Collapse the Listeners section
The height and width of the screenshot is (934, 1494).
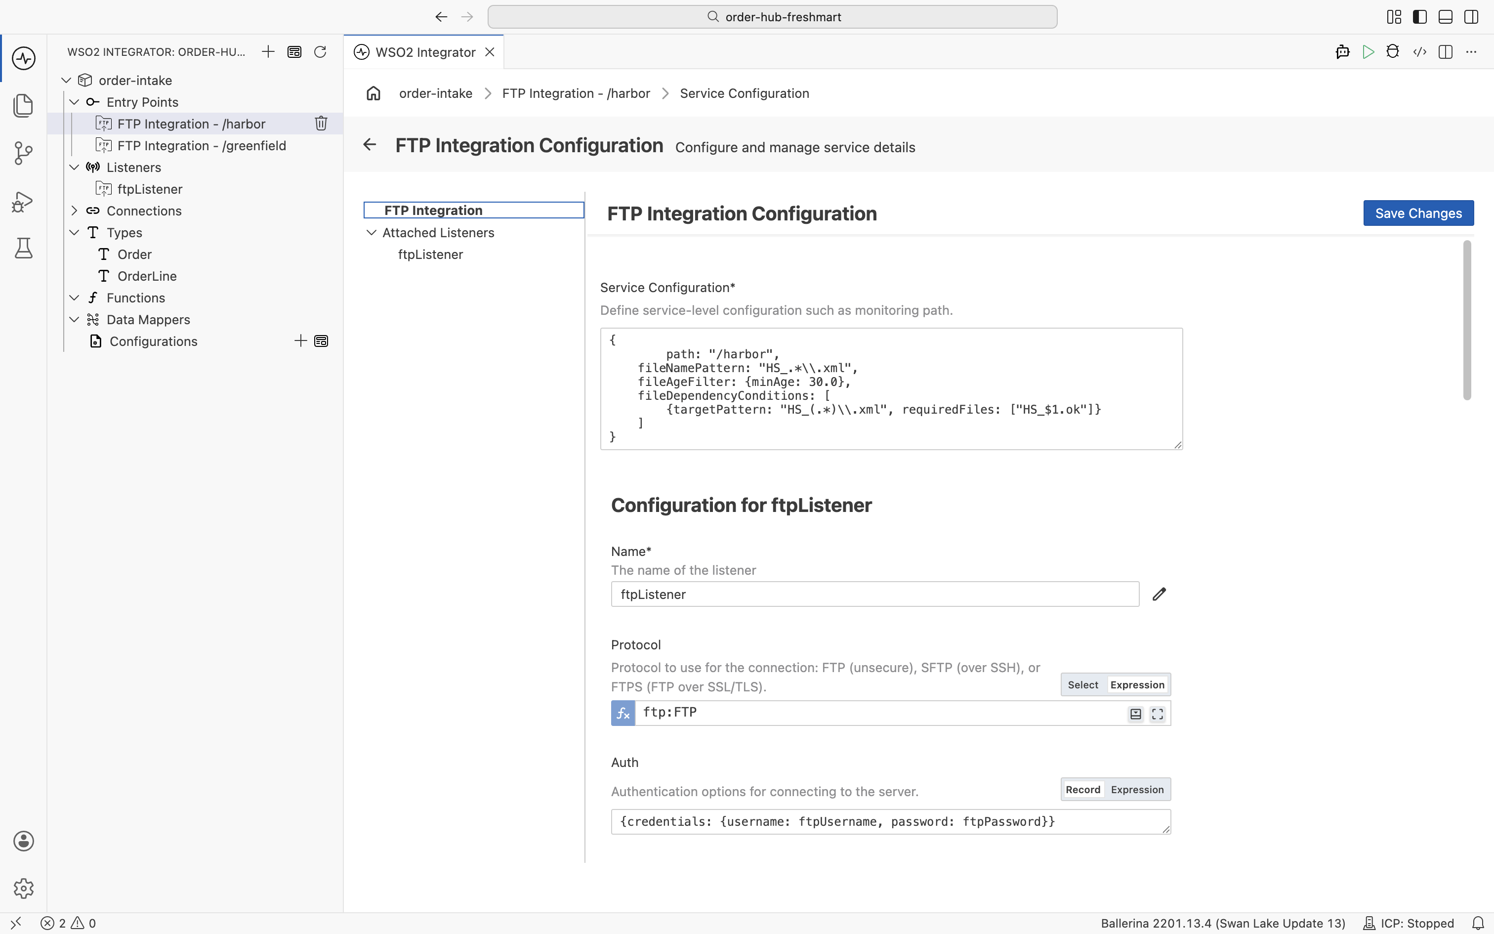pyautogui.click(x=74, y=168)
